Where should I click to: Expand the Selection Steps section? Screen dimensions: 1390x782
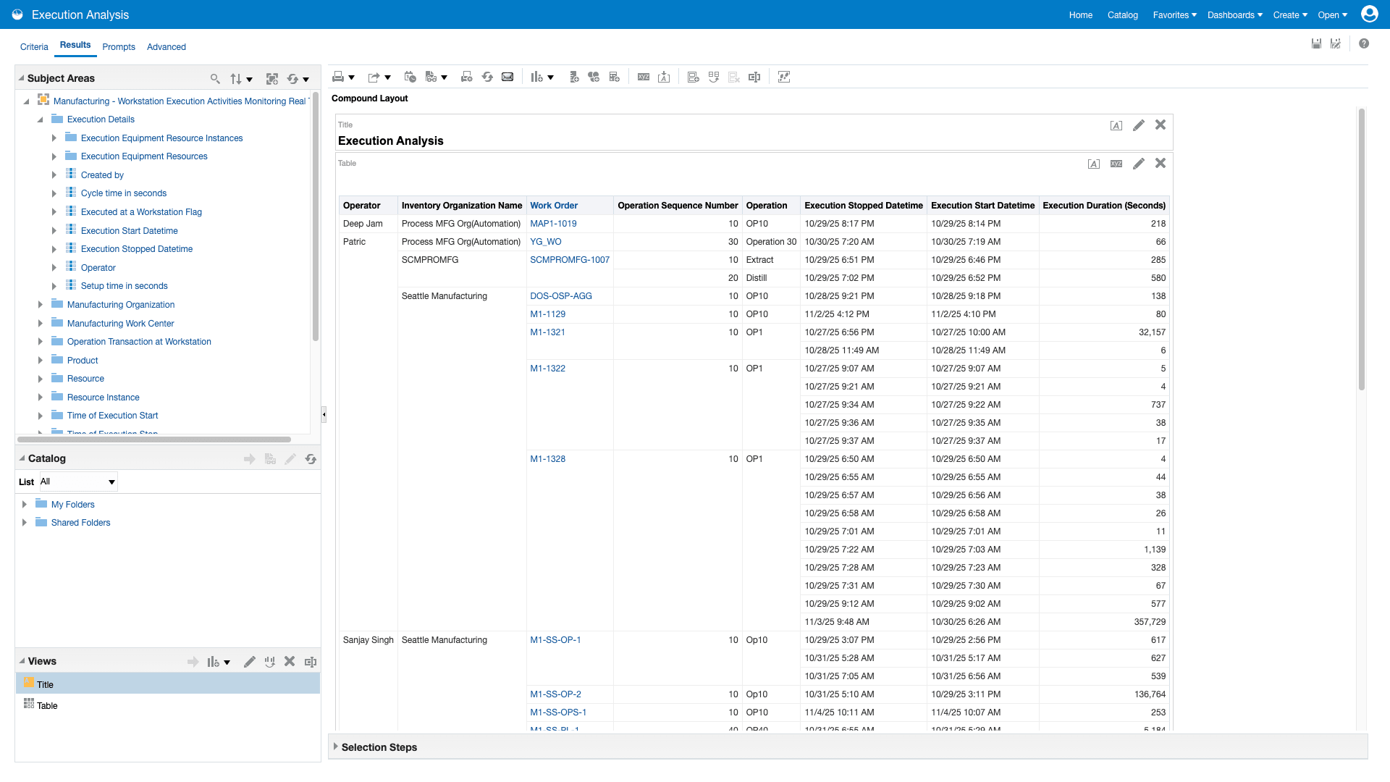[x=335, y=747]
